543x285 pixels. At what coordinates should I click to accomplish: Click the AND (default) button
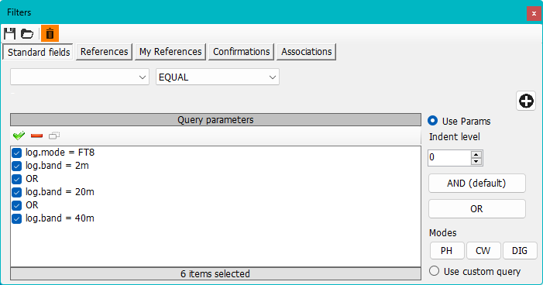(477, 184)
